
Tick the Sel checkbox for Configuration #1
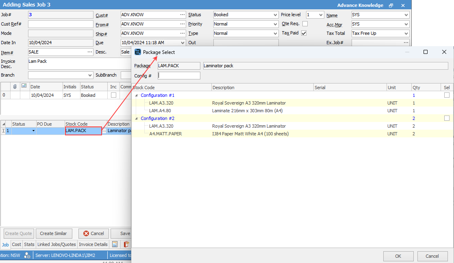pos(447,95)
